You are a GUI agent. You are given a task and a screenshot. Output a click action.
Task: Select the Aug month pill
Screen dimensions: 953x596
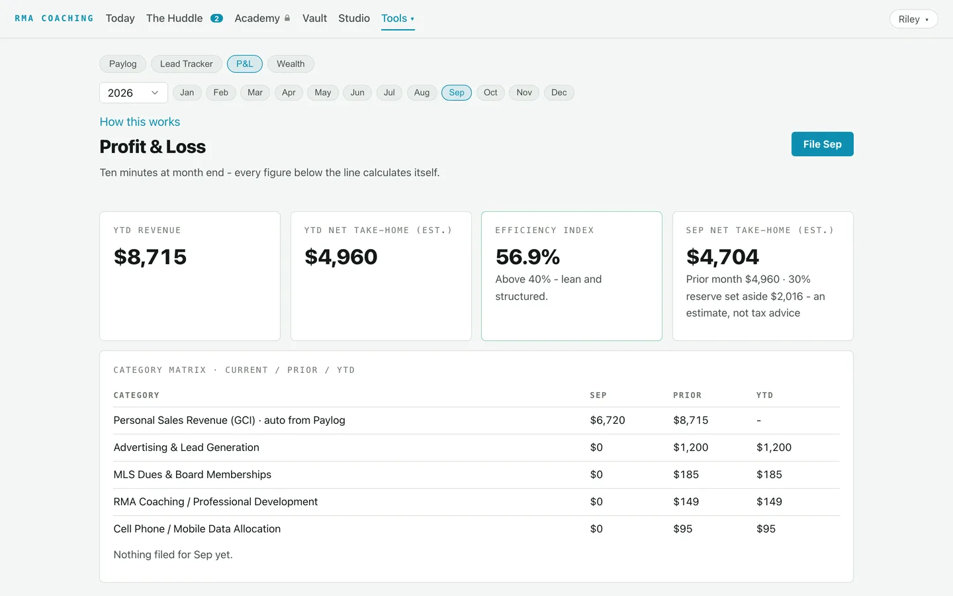click(422, 93)
